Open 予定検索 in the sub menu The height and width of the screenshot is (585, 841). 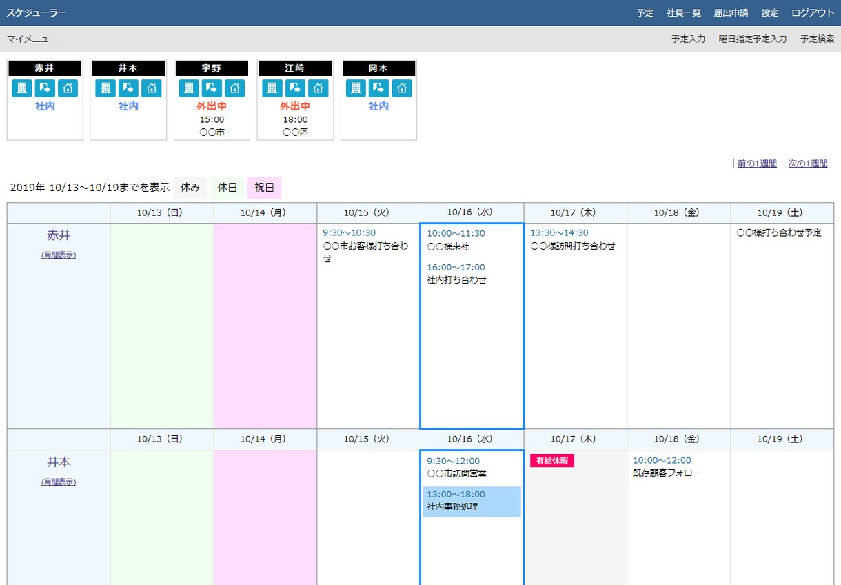pos(818,39)
